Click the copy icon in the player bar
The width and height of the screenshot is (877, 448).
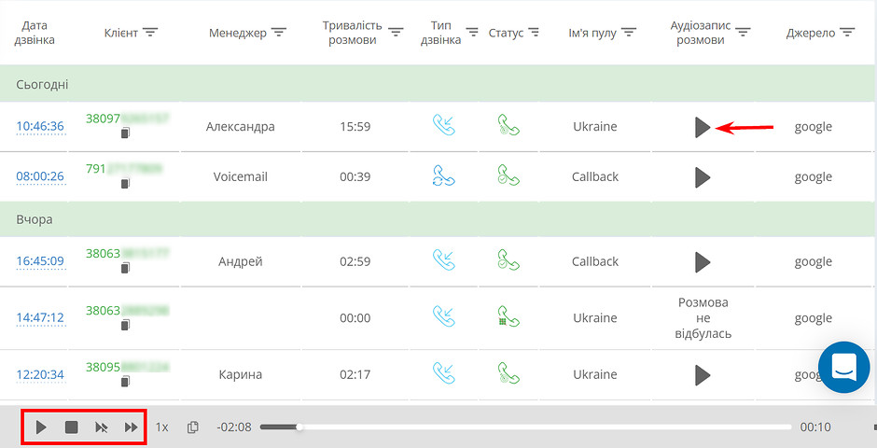(x=192, y=427)
